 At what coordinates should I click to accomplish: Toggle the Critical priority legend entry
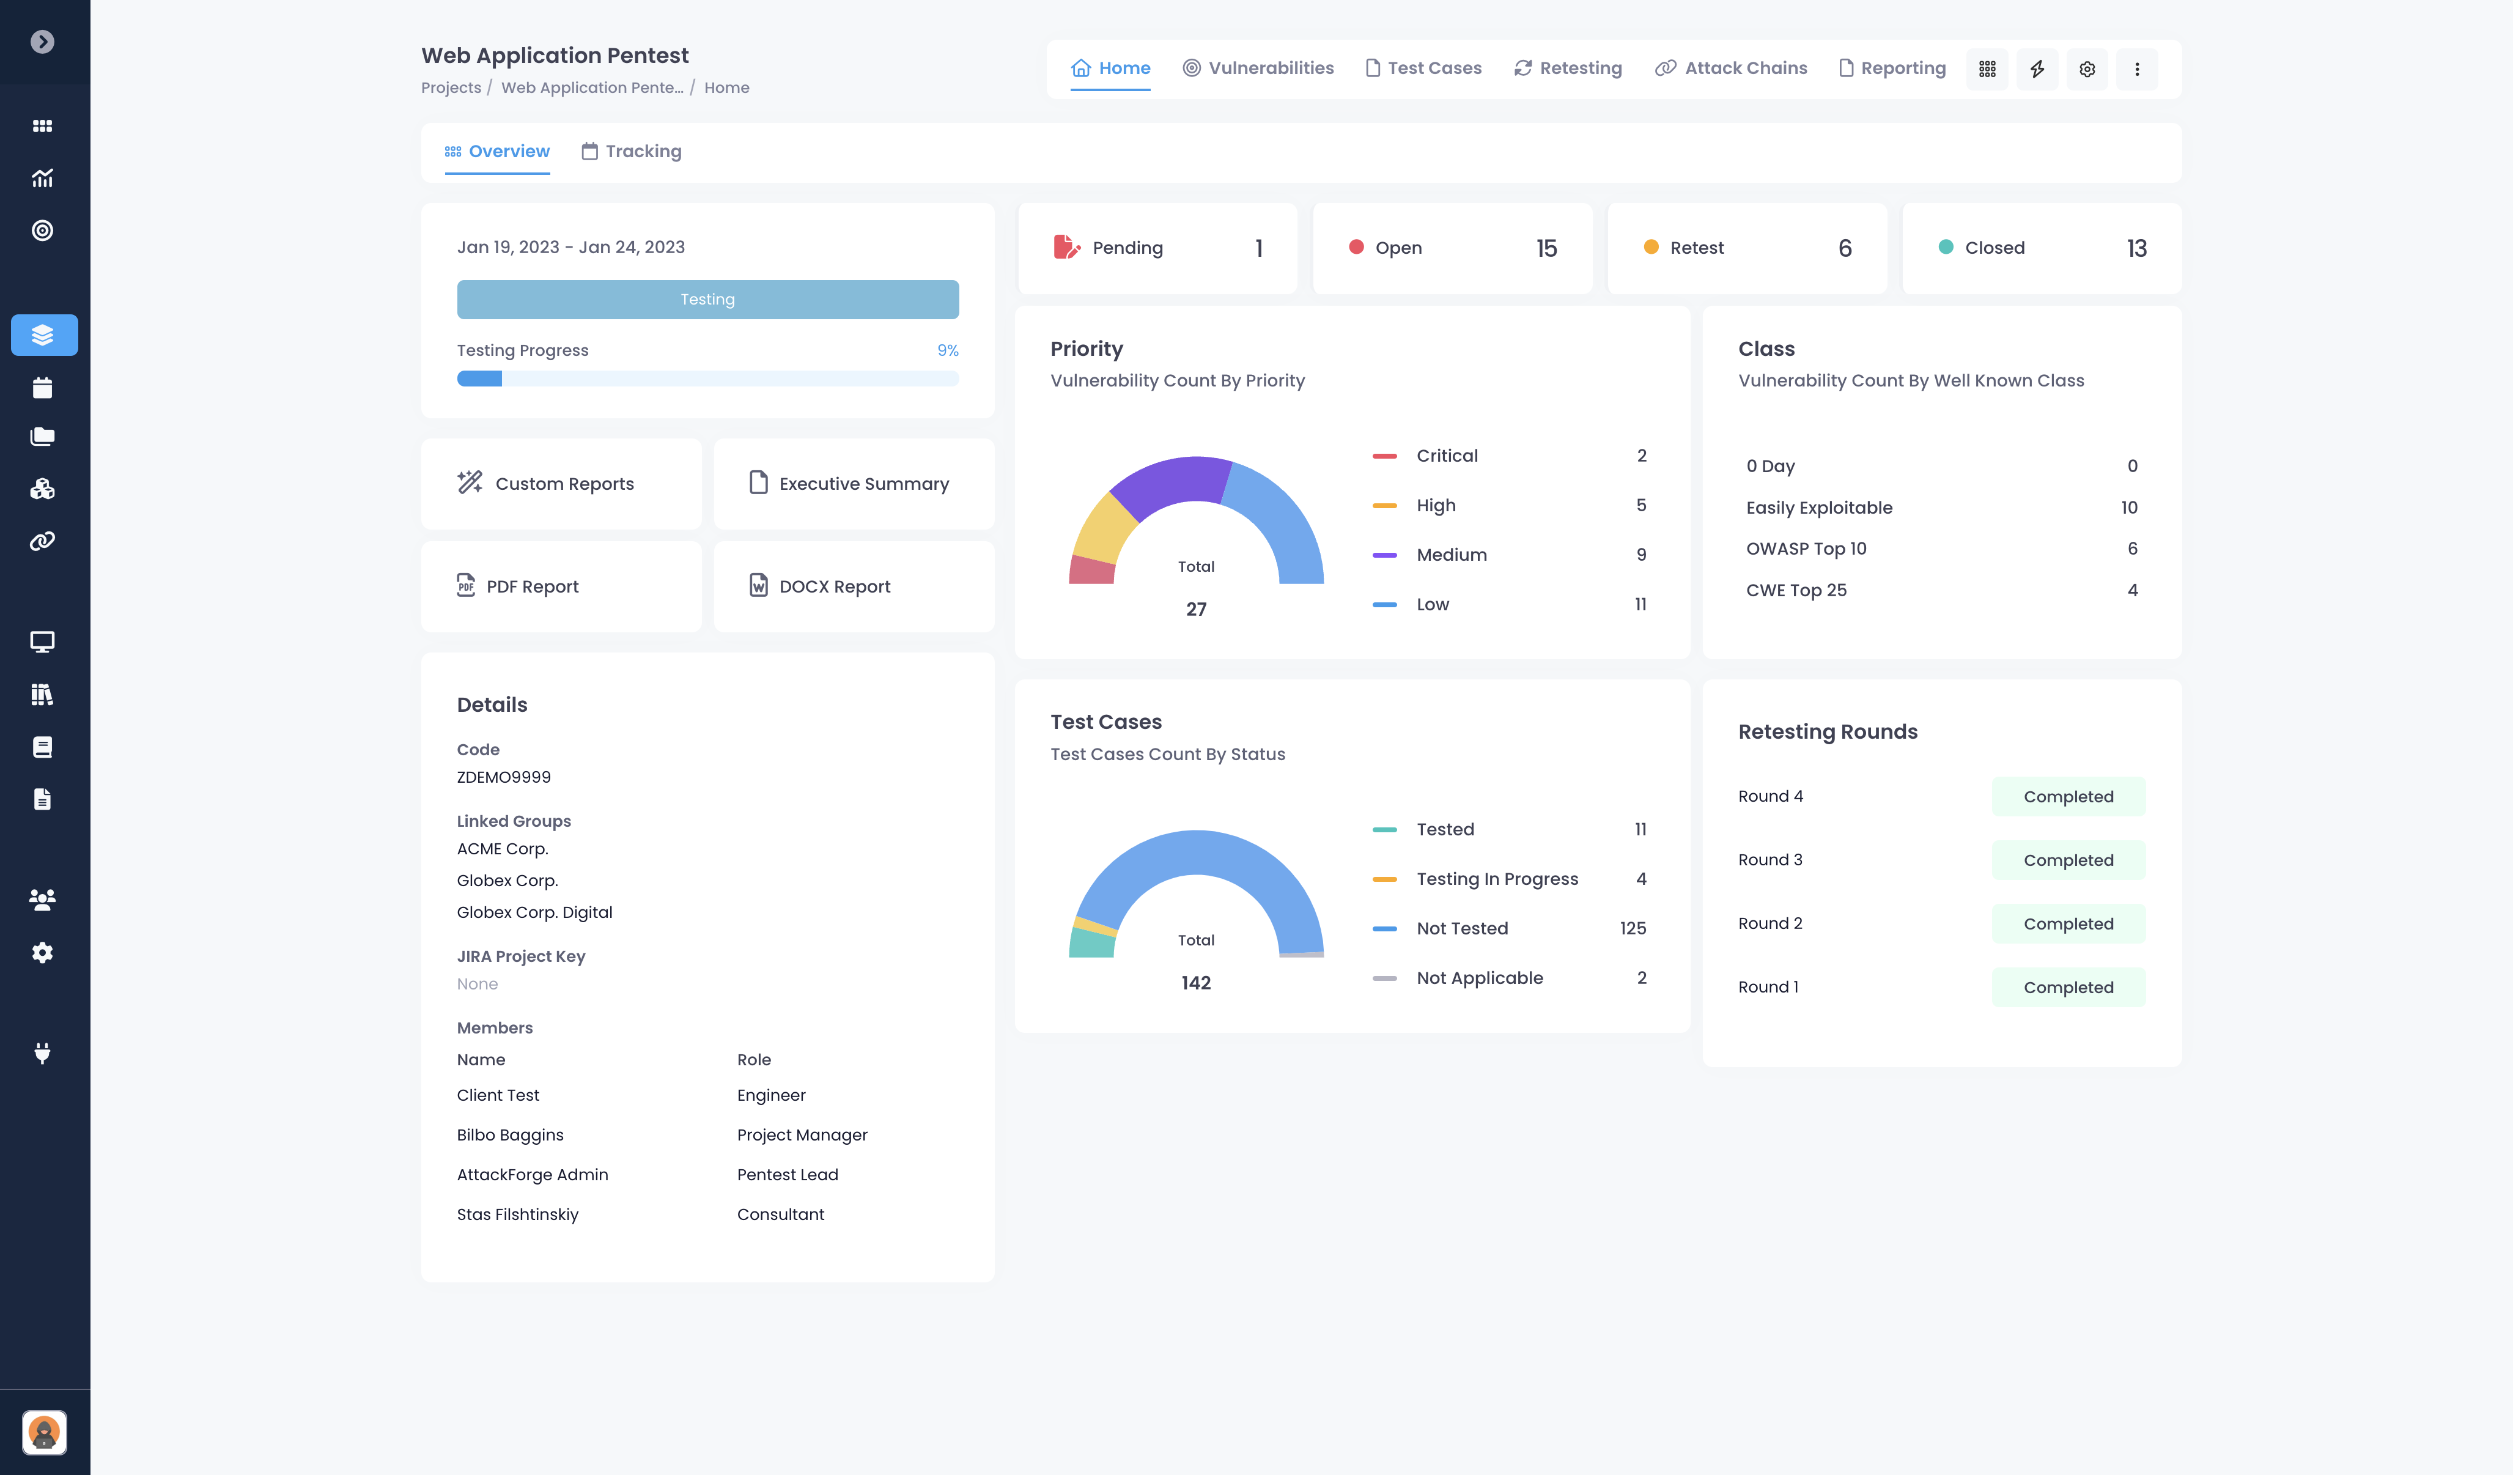coord(1447,456)
